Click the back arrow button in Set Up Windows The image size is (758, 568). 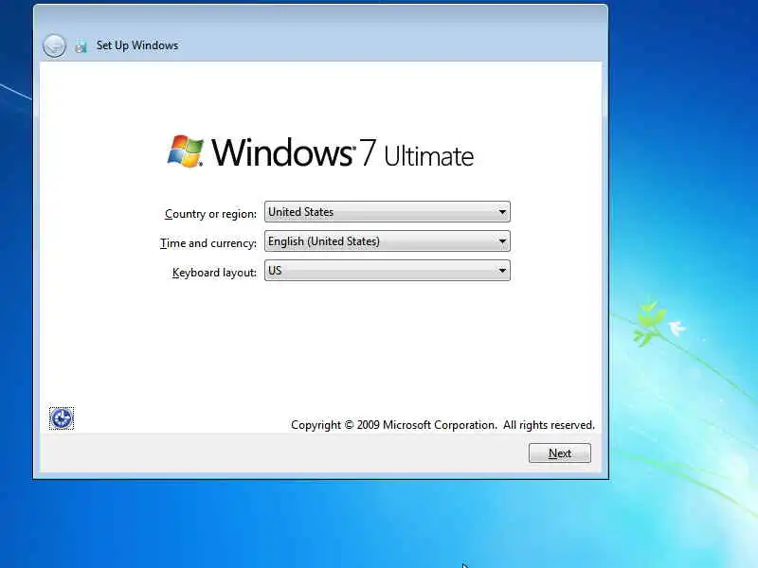[x=54, y=45]
